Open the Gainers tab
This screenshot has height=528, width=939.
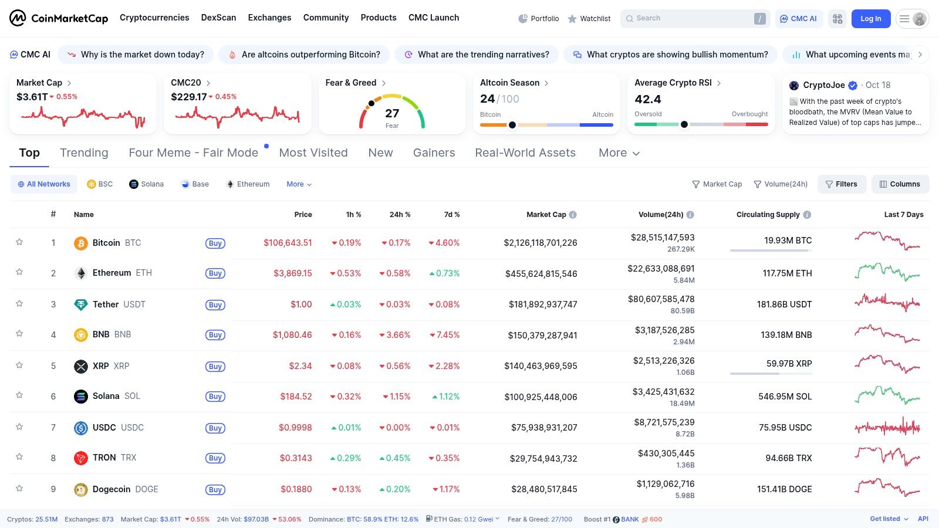(434, 153)
